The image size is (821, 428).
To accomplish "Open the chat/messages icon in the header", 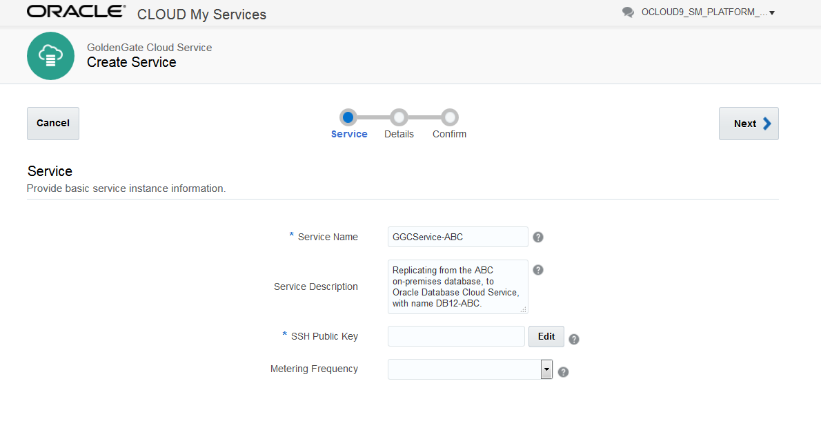I will pos(627,12).
